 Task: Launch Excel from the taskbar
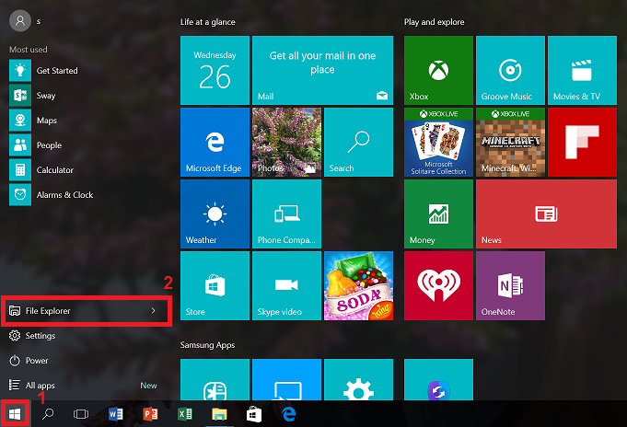(x=185, y=414)
